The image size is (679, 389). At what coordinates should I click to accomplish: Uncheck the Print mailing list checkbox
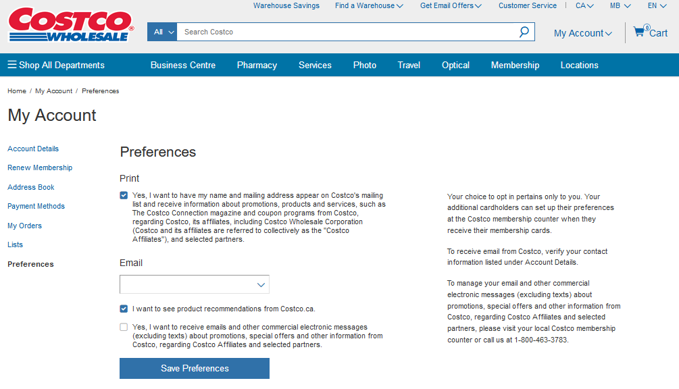pyautogui.click(x=124, y=195)
